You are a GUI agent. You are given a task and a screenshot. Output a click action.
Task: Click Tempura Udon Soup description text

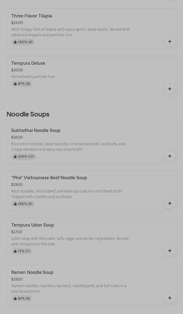(70, 241)
